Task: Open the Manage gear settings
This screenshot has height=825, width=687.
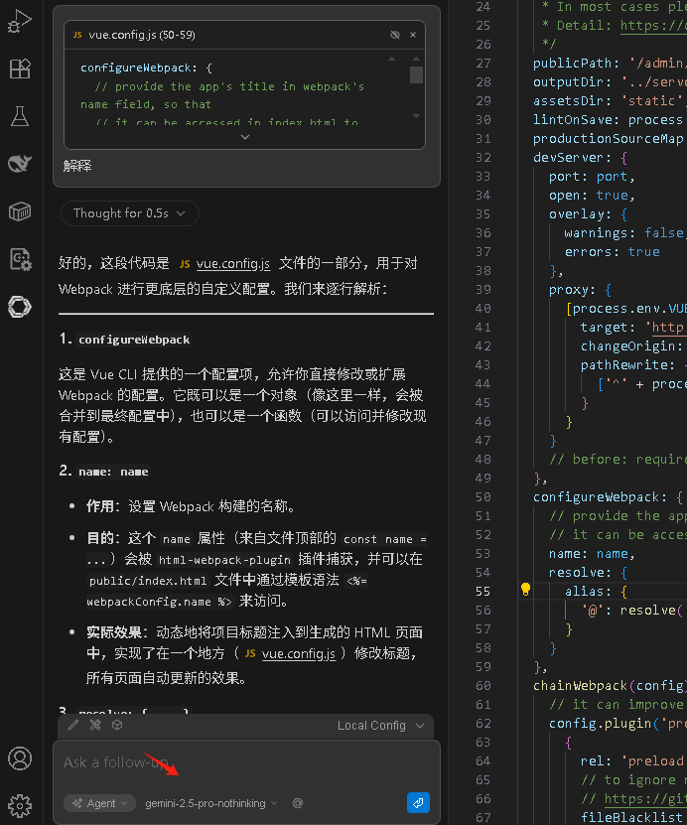Action: point(20,805)
